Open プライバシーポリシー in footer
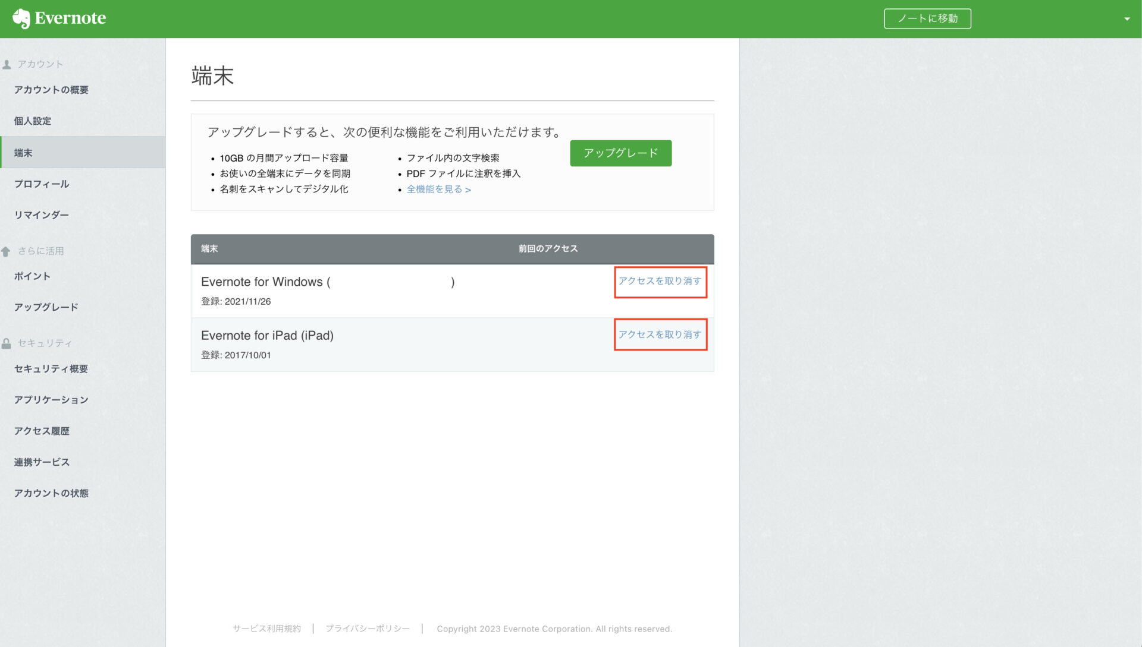The height and width of the screenshot is (647, 1142). (368, 628)
